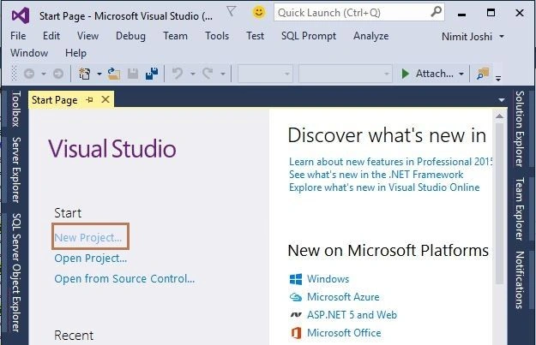Expand the Redo history dropdown
536x345 pixels.
pos(222,74)
